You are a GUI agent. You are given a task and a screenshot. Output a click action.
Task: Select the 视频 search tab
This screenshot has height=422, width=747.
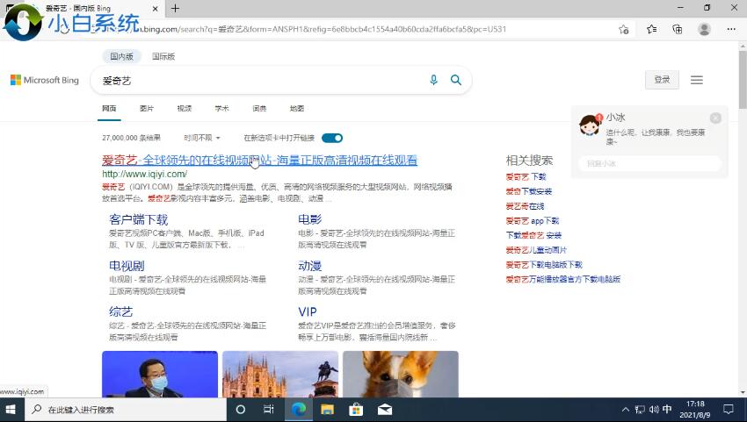click(x=185, y=109)
